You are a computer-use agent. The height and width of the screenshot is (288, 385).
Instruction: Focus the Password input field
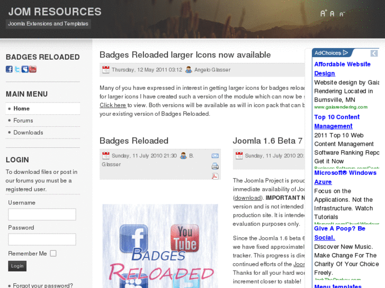click(x=42, y=239)
